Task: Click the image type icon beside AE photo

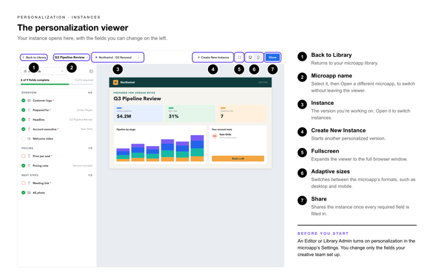Action: [29, 193]
